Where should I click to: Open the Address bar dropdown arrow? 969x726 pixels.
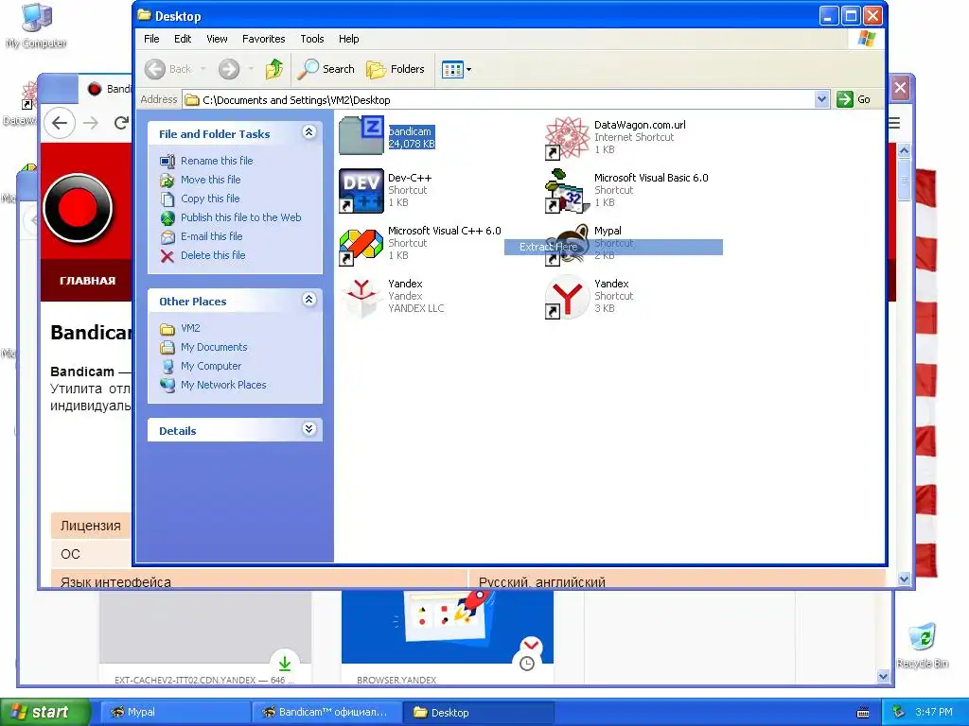pos(821,99)
